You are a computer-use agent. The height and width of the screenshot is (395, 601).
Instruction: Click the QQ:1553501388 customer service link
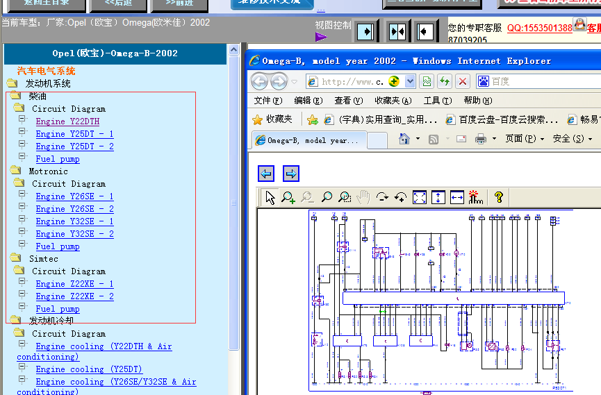(539, 28)
